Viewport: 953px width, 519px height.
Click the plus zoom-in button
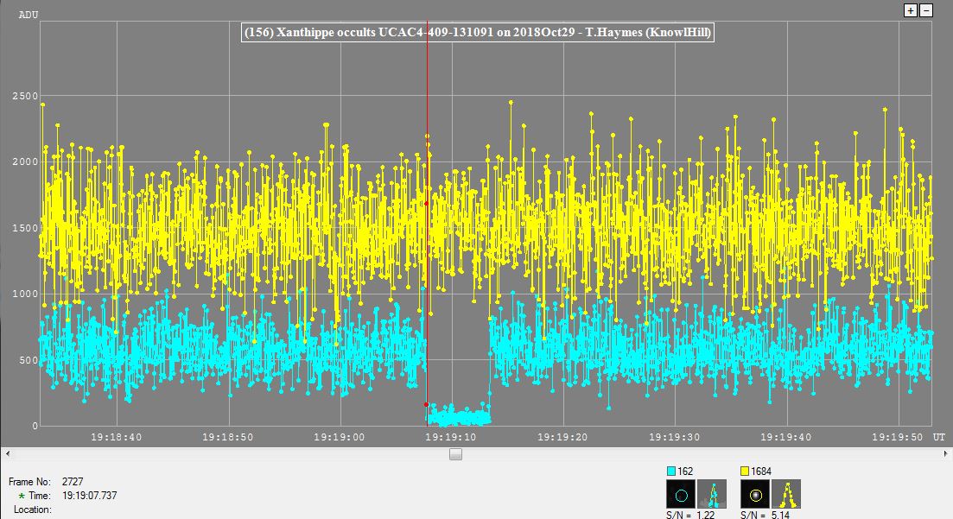(x=911, y=10)
